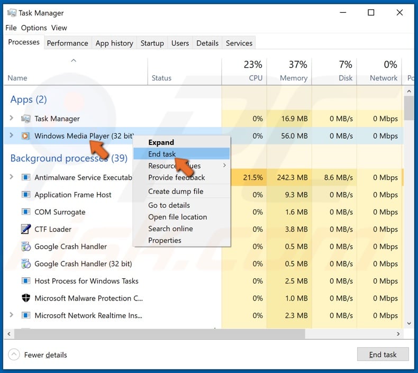Click the Google Crash Handler icon
The height and width of the screenshot is (373, 418).
point(26,247)
